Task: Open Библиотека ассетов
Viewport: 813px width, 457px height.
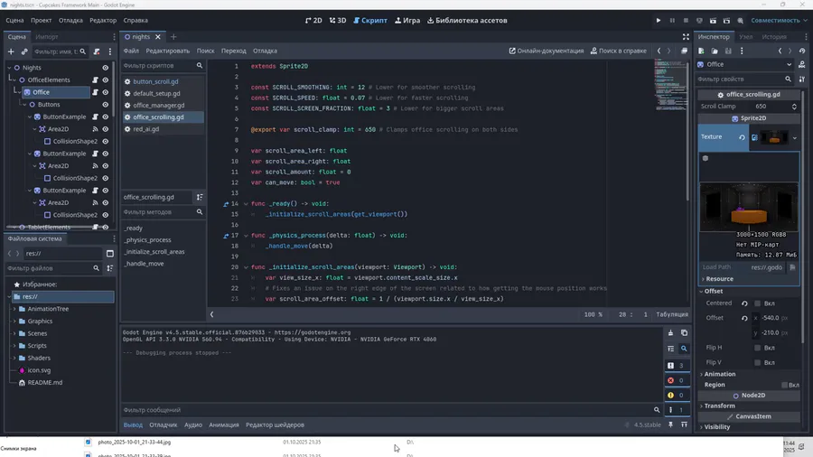Action: [x=467, y=21]
